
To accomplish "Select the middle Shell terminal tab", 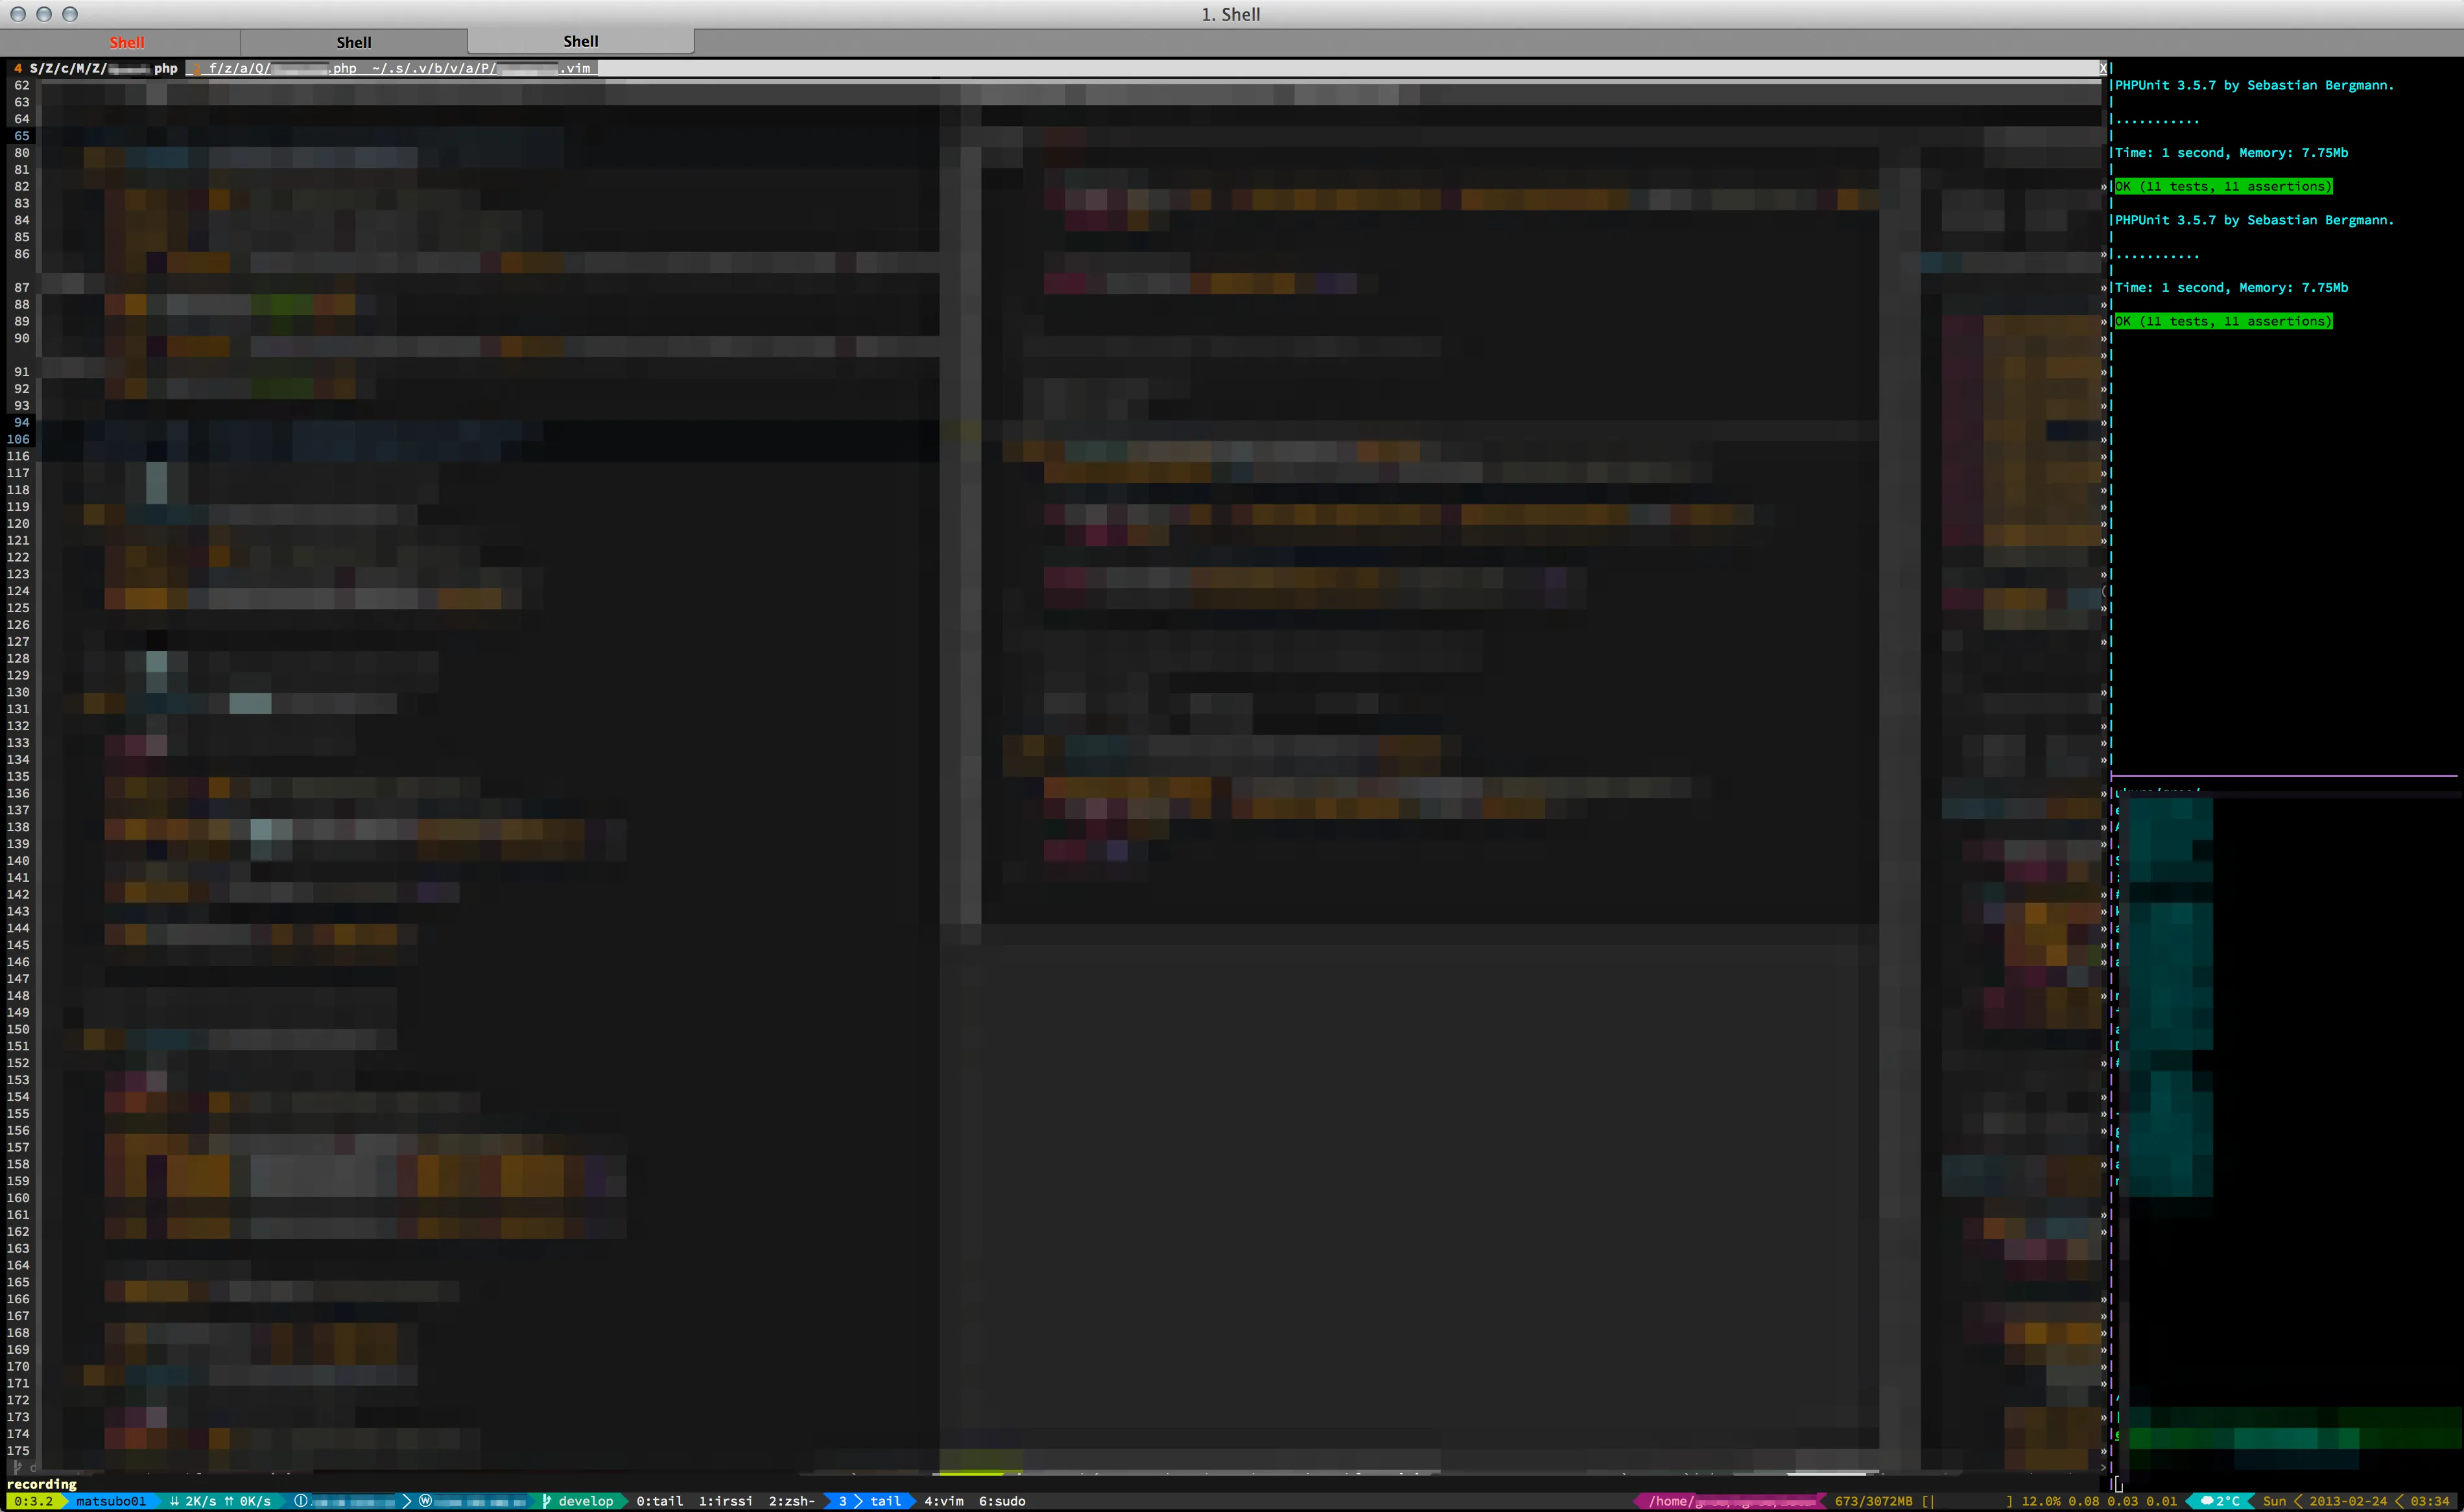I will pyautogui.click(x=353, y=42).
